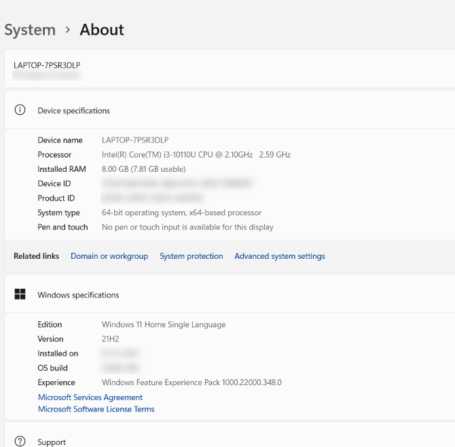Click the Device name label

(60, 140)
